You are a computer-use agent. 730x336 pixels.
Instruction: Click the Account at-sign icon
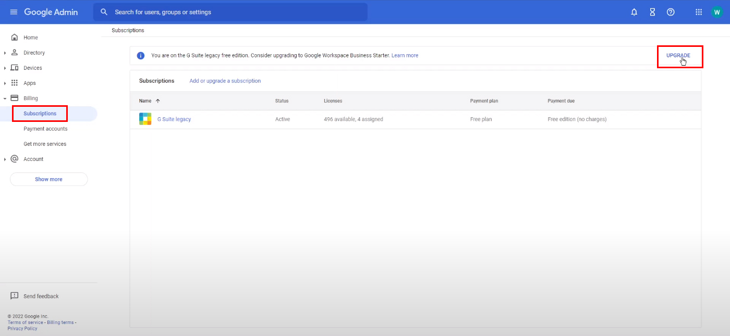(x=15, y=159)
